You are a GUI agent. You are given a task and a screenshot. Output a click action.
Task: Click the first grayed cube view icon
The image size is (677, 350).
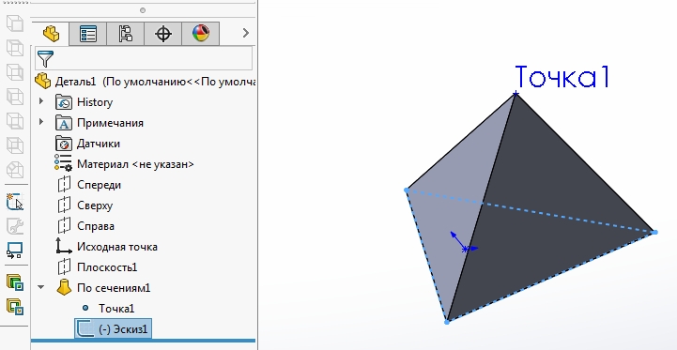coord(15,23)
